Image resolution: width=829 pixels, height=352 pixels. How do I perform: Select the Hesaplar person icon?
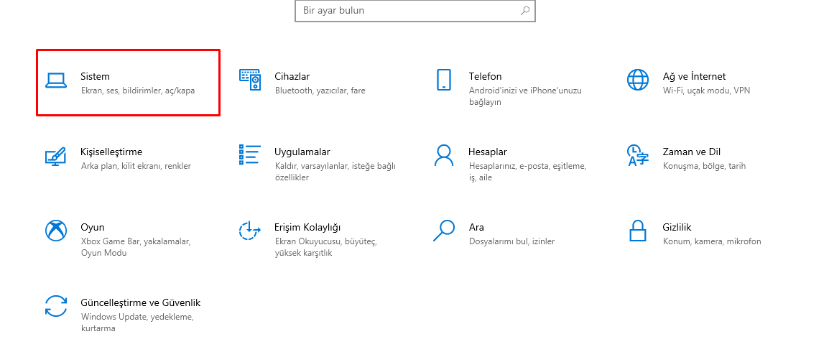443,155
